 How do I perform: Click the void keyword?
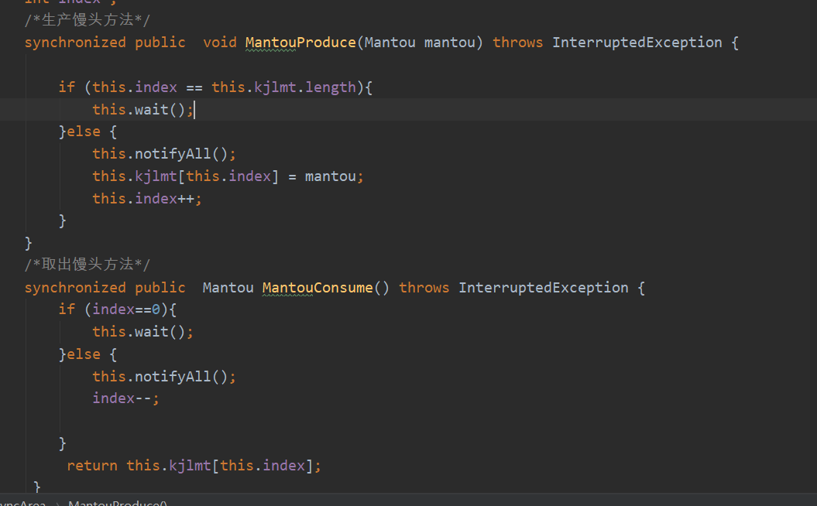pyautogui.click(x=219, y=42)
